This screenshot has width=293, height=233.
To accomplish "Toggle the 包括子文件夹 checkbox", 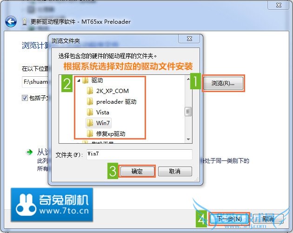I will coord(25,98).
